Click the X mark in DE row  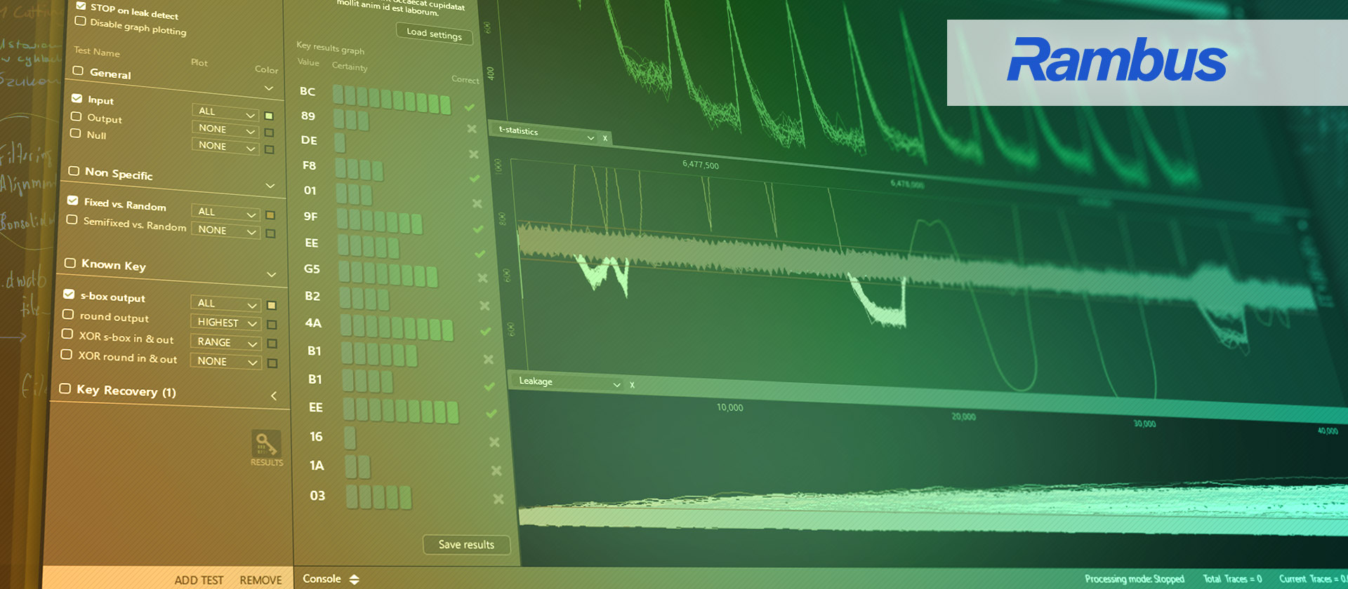point(474,154)
